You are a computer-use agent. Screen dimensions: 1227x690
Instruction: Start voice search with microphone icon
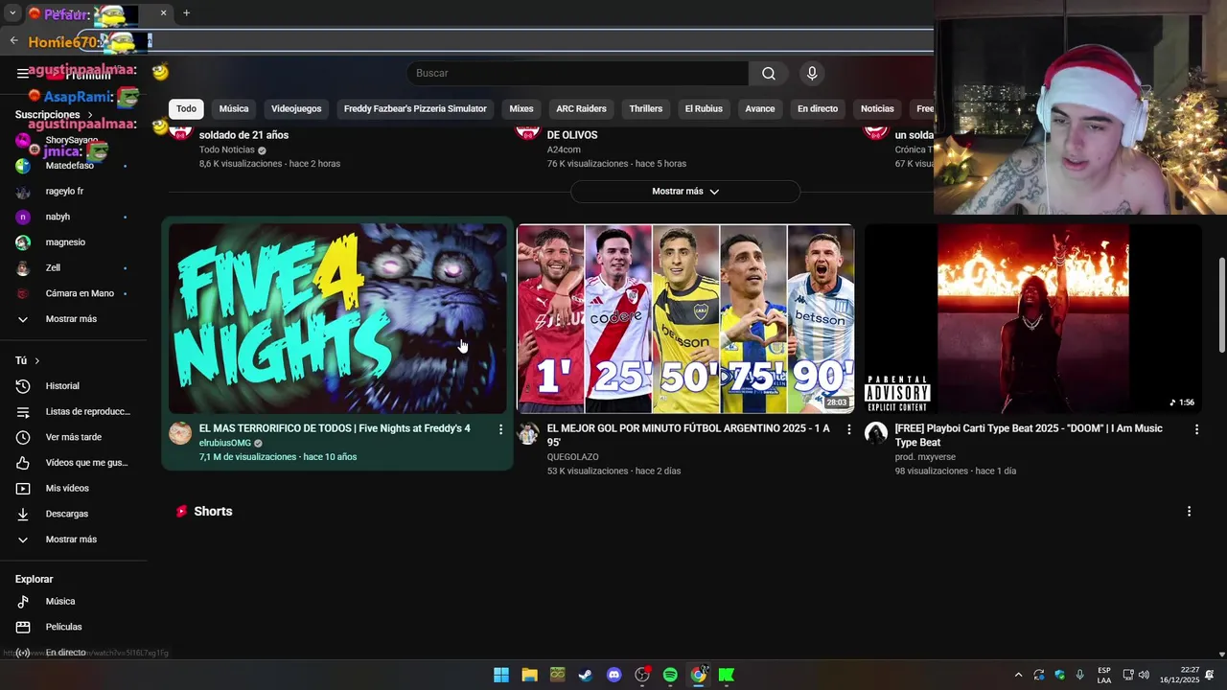point(812,73)
